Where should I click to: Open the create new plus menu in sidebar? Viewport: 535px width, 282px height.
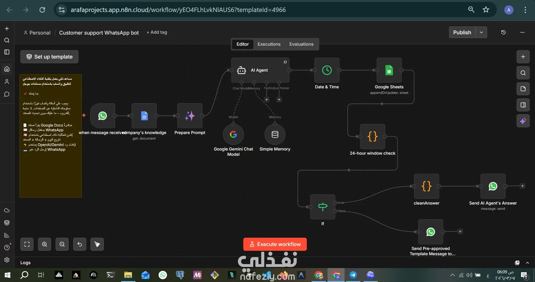click(7, 28)
